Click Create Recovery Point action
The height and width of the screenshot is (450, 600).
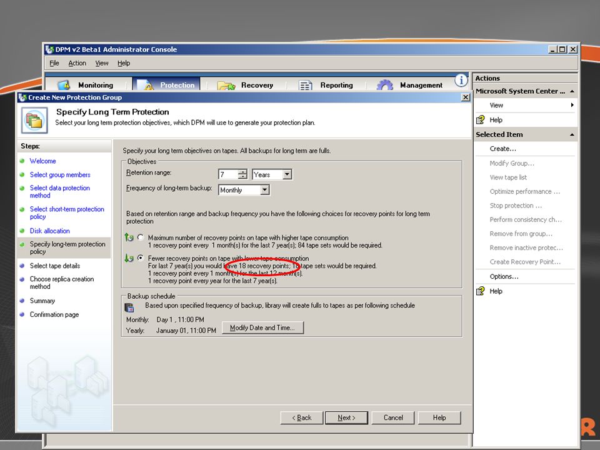point(525,262)
